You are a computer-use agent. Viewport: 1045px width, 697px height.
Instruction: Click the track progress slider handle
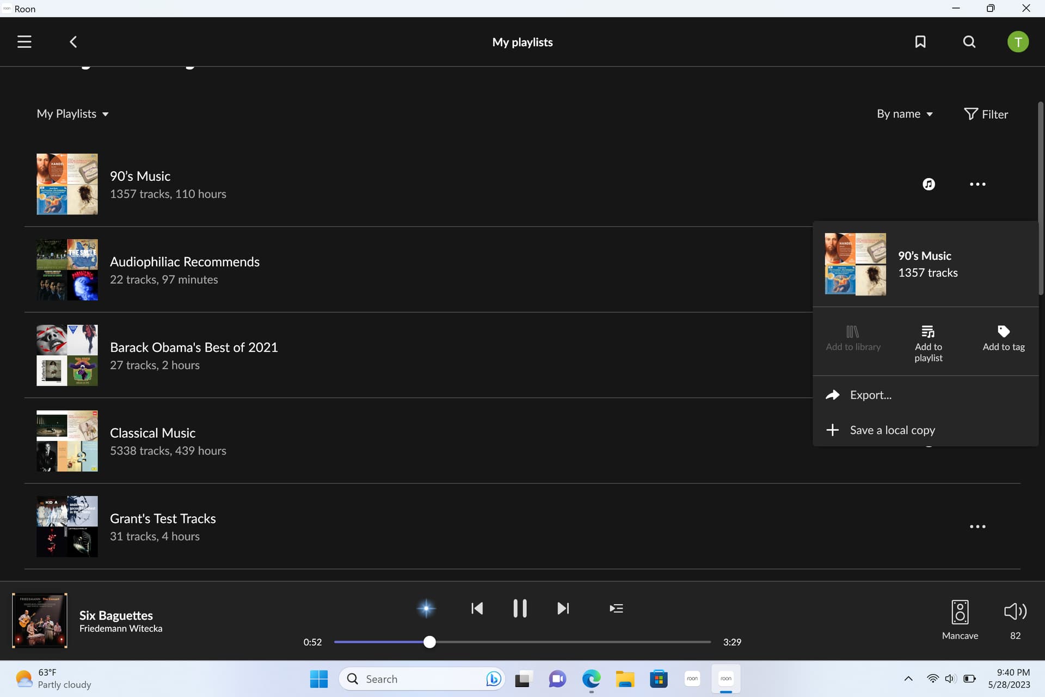(x=429, y=642)
